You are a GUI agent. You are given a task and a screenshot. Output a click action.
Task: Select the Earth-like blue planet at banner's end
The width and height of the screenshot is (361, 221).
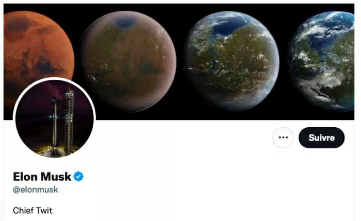[322, 60]
